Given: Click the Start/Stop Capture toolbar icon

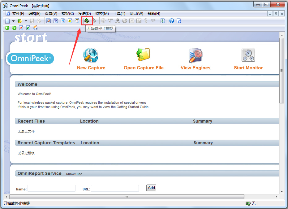Looking at the screenshot, I should click(87, 21).
